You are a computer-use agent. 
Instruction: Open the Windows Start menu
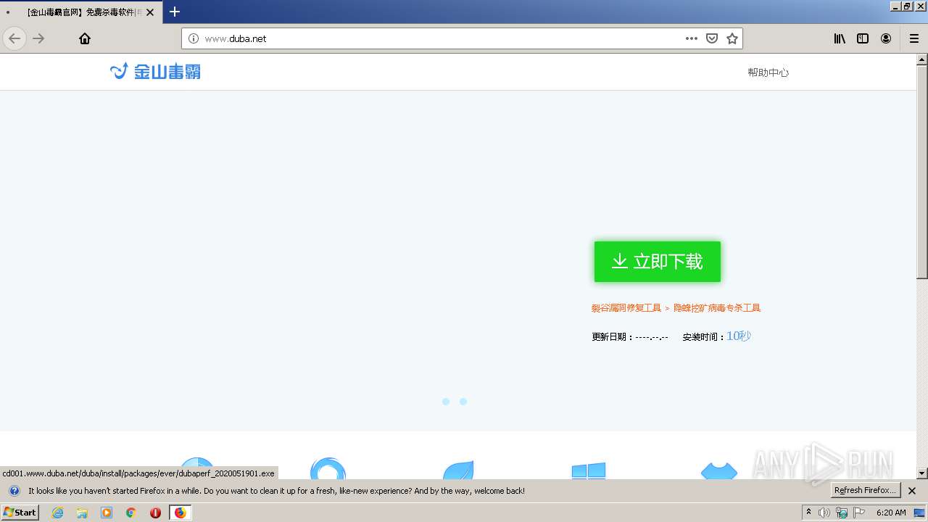tap(20, 513)
